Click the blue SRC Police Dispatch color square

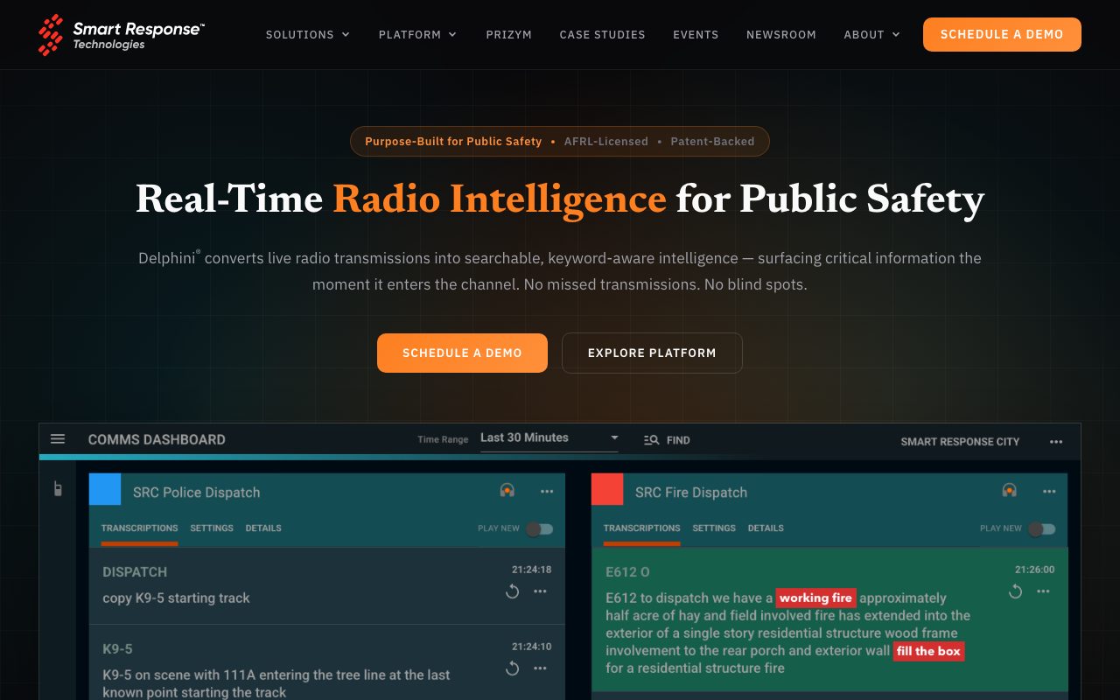coord(105,489)
